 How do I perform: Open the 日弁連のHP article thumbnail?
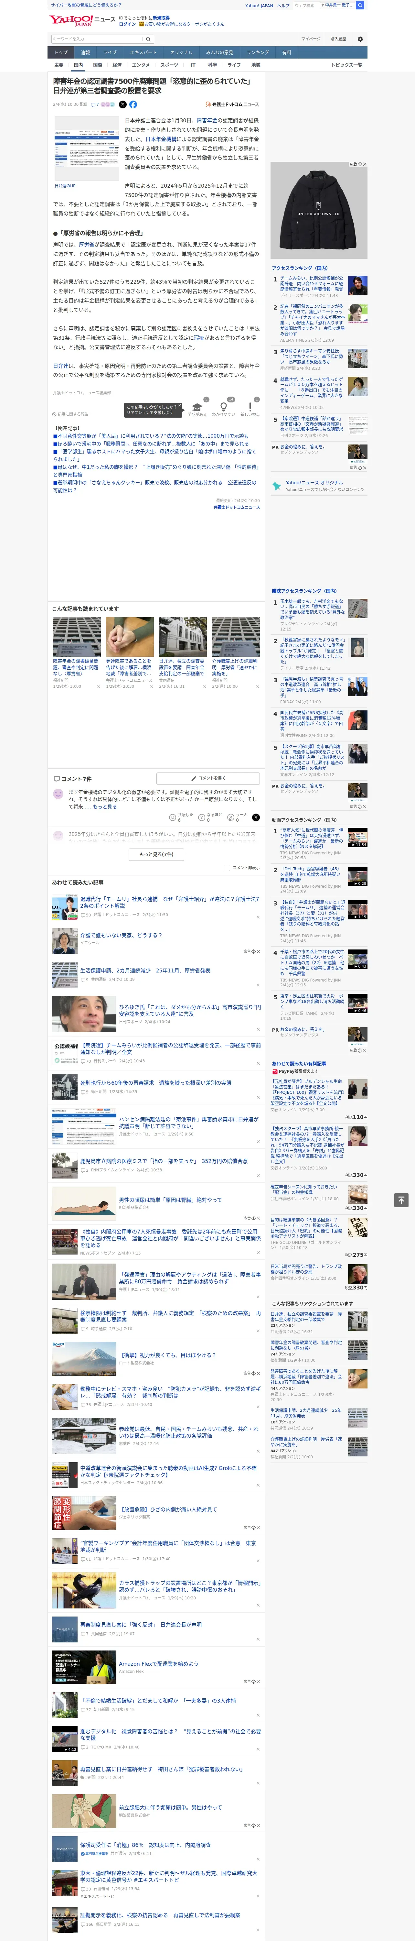click(87, 148)
